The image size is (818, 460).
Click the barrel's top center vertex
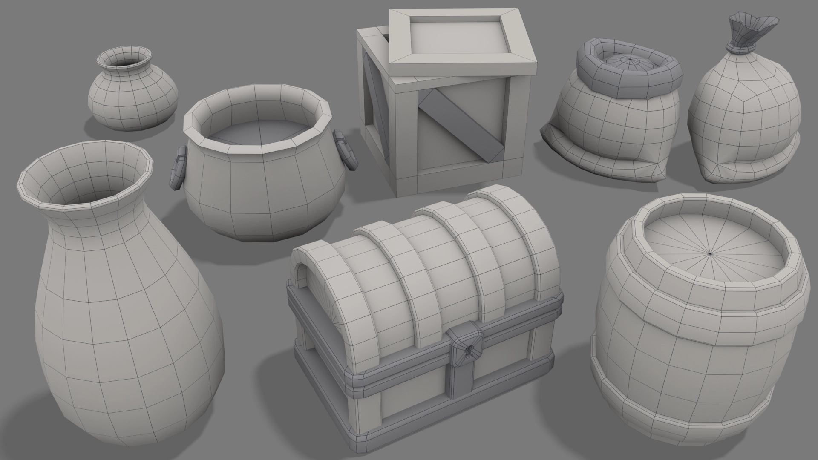pyautogui.click(x=711, y=254)
